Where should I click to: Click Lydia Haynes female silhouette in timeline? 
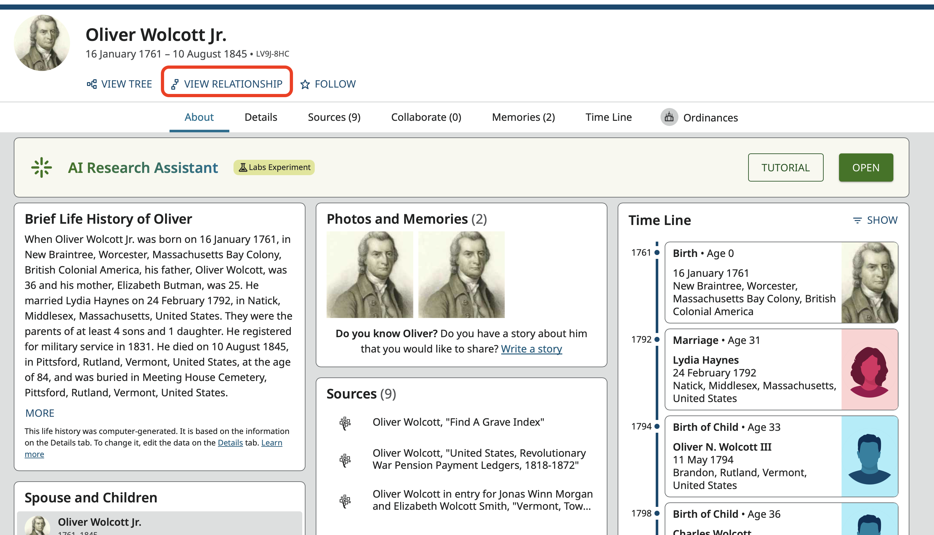869,370
